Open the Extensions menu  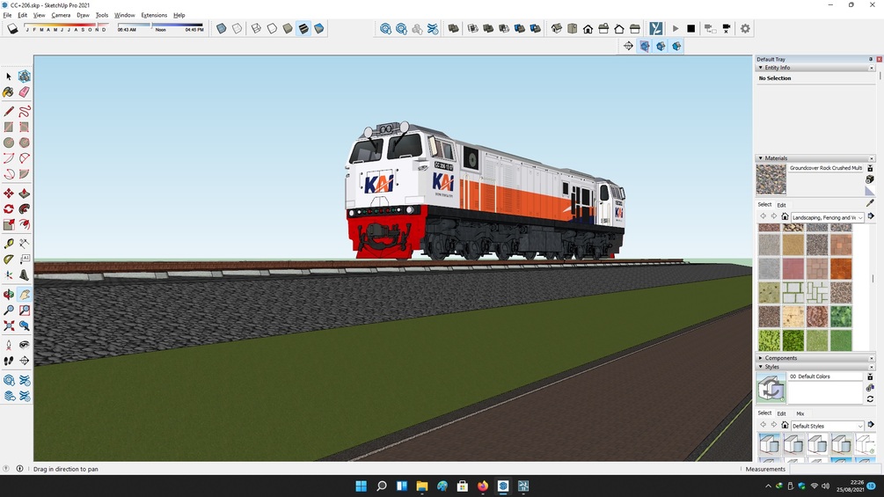click(x=154, y=15)
